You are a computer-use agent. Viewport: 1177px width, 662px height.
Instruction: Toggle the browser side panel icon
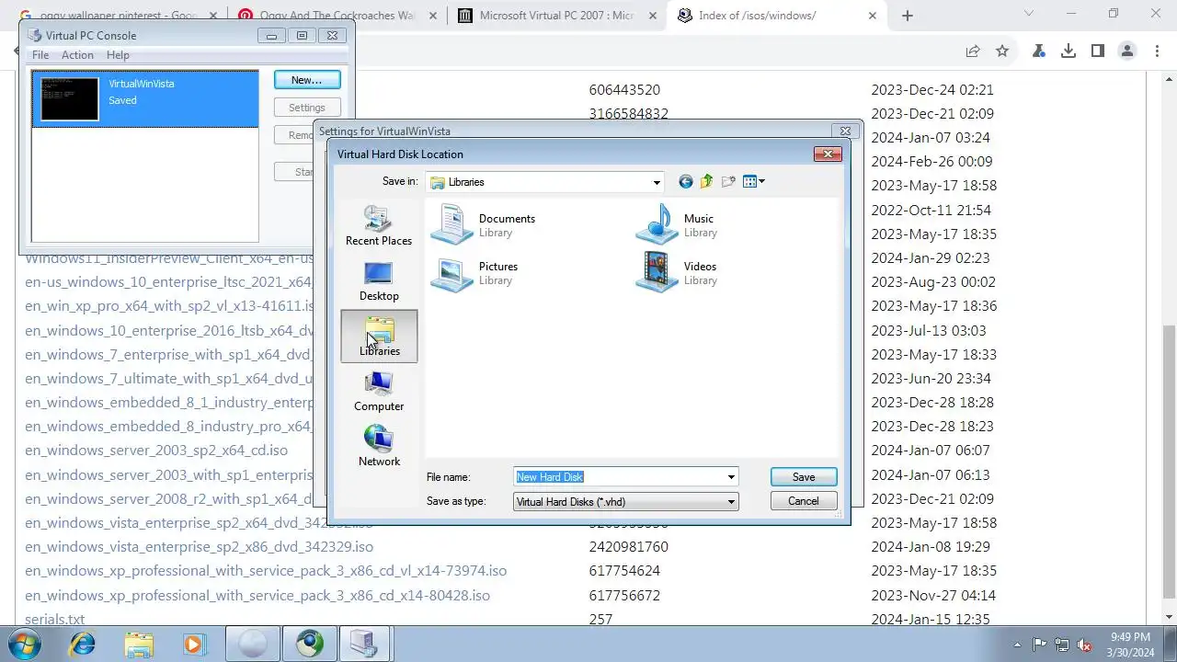(x=1098, y=51)
